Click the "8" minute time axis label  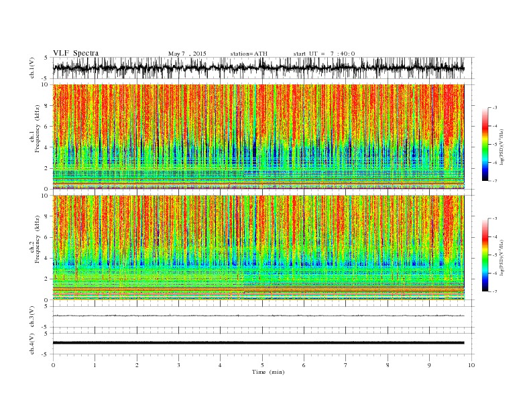(x=388, y=365)
